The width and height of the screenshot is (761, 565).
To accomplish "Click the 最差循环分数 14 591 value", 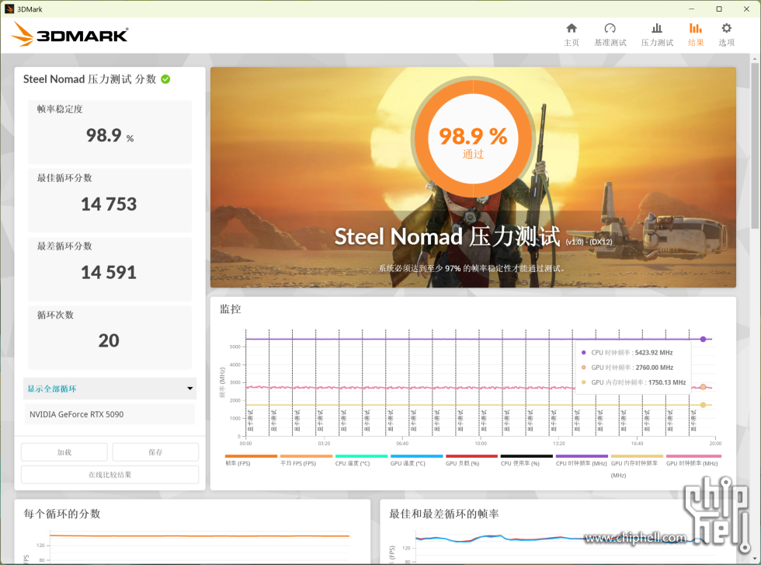I will tap(109, 272).
